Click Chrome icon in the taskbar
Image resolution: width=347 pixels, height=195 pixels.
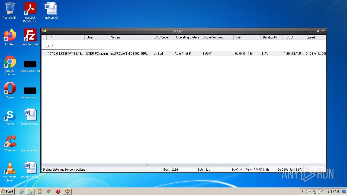[49, 191]
